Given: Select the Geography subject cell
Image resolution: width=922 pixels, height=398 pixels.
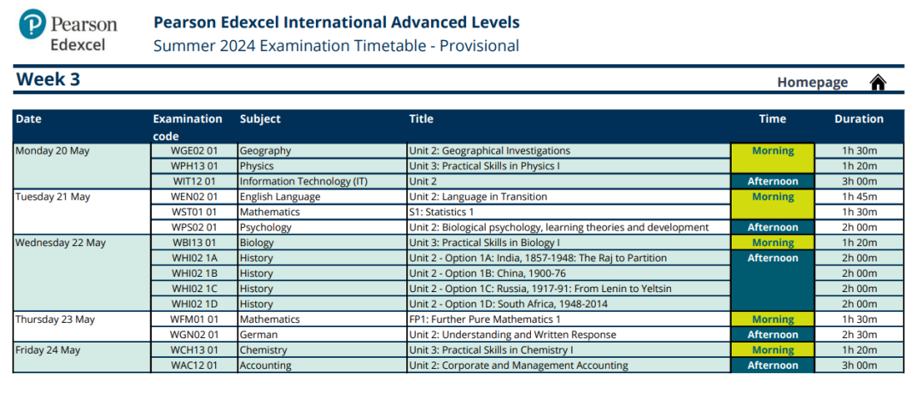Looking at the screenshot, I should pyautogui.click(x=322, y=150).
